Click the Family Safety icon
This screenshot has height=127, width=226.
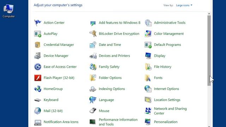(x=93, y=67)
